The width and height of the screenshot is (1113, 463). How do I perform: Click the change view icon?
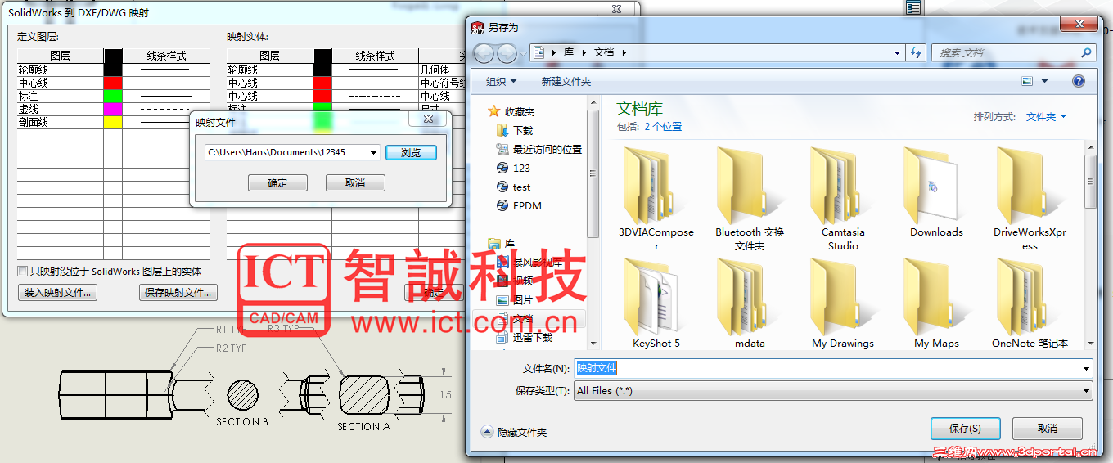coord(1028,81)
